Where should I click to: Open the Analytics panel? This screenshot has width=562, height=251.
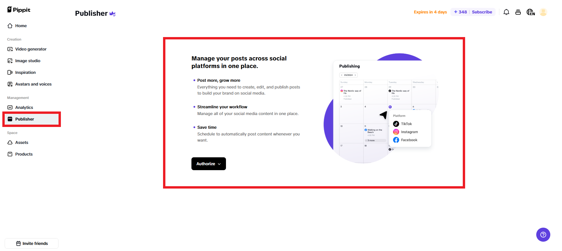pos(24,107)
